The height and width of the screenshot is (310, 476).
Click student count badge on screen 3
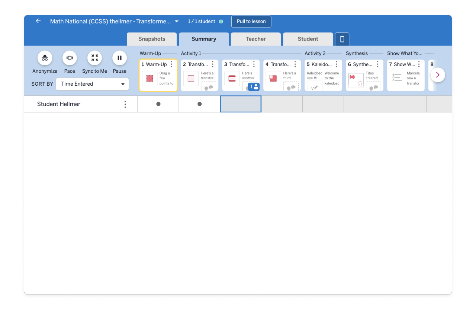point(254,87)
